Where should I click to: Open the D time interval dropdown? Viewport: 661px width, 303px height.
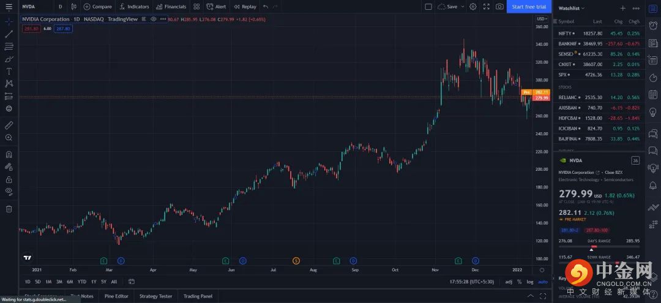[x=60, y=7]
